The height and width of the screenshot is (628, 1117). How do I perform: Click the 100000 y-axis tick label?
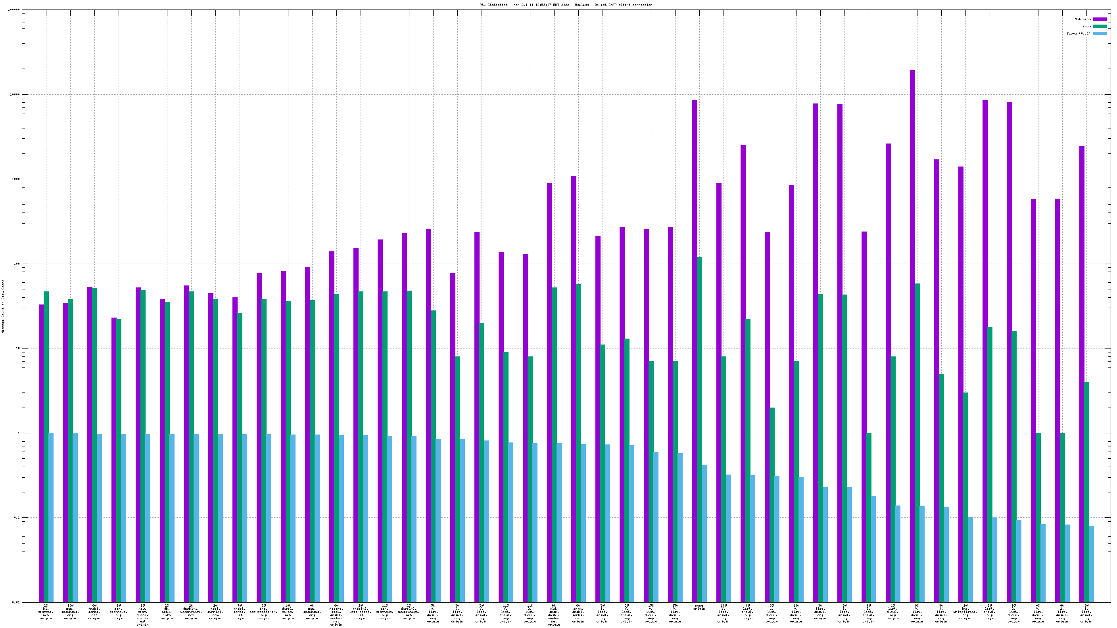pos(14,10)
